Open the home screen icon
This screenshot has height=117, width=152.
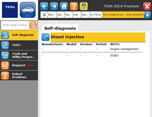[x=64, y=6]
